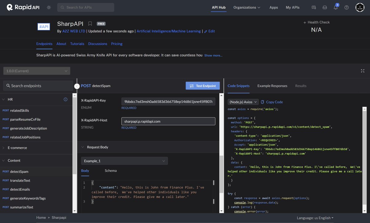Open My APIs
Viewport: 370px width, 223px height.
(293, 7)
